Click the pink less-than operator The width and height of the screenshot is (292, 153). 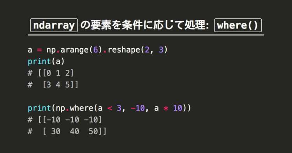(x=110, y=108)
